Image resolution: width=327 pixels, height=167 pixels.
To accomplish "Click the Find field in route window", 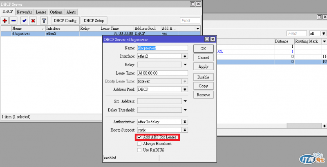I will click(297, 33).
